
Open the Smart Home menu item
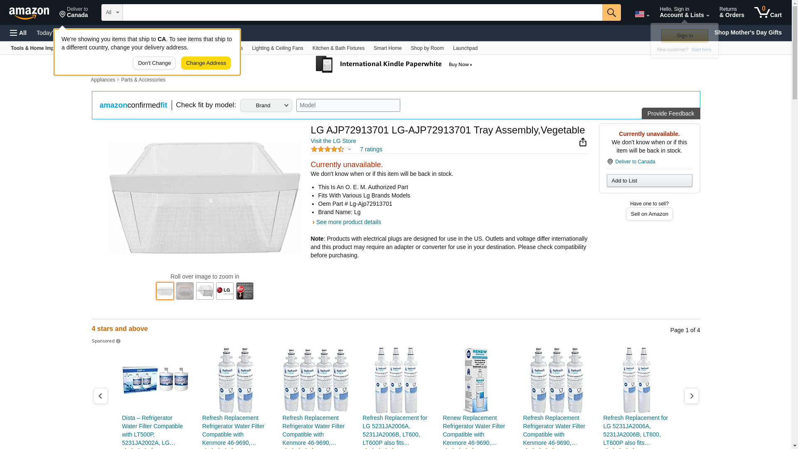[387, 48]
